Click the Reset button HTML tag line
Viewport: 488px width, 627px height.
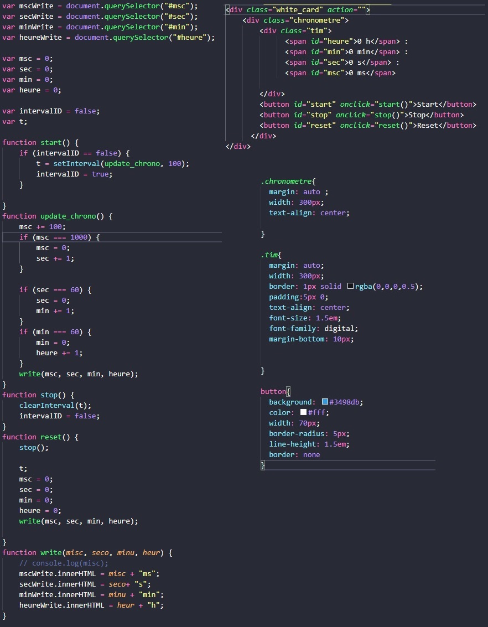[368, 126]
